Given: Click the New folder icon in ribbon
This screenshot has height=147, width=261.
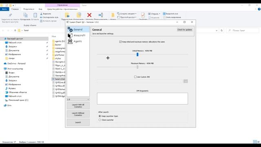Looking at the screenshot, I should point(113,15).
